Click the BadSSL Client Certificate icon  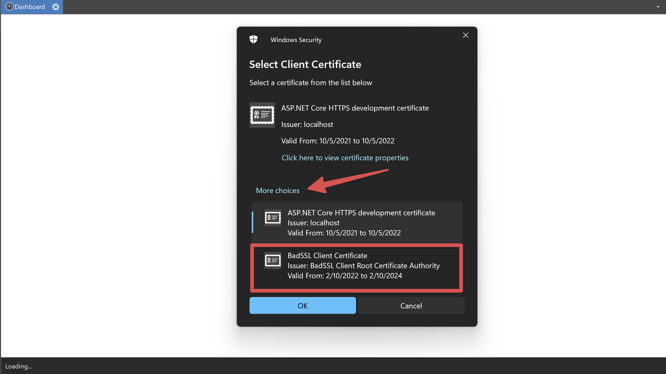coord(273,261)
